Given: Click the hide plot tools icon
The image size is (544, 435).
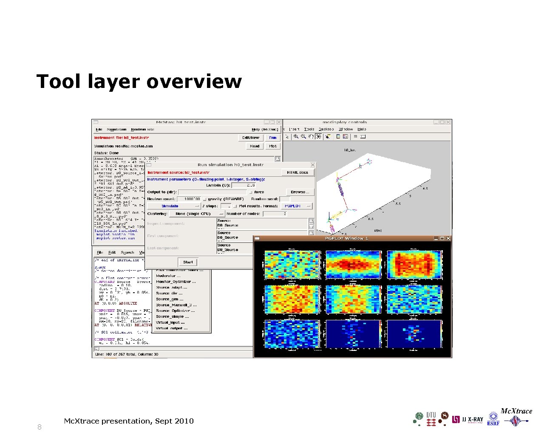Looking at the screenshot, I should [x=355, y=137].
